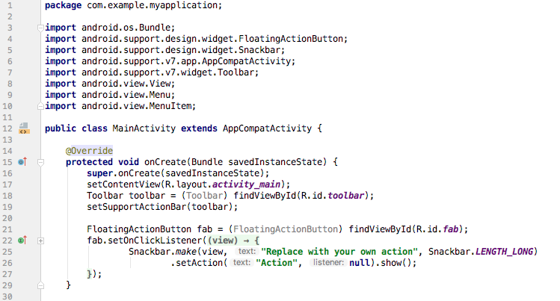Collapse the onCreate method fold on line 15
560x301 pixels.
click(40, 162)
